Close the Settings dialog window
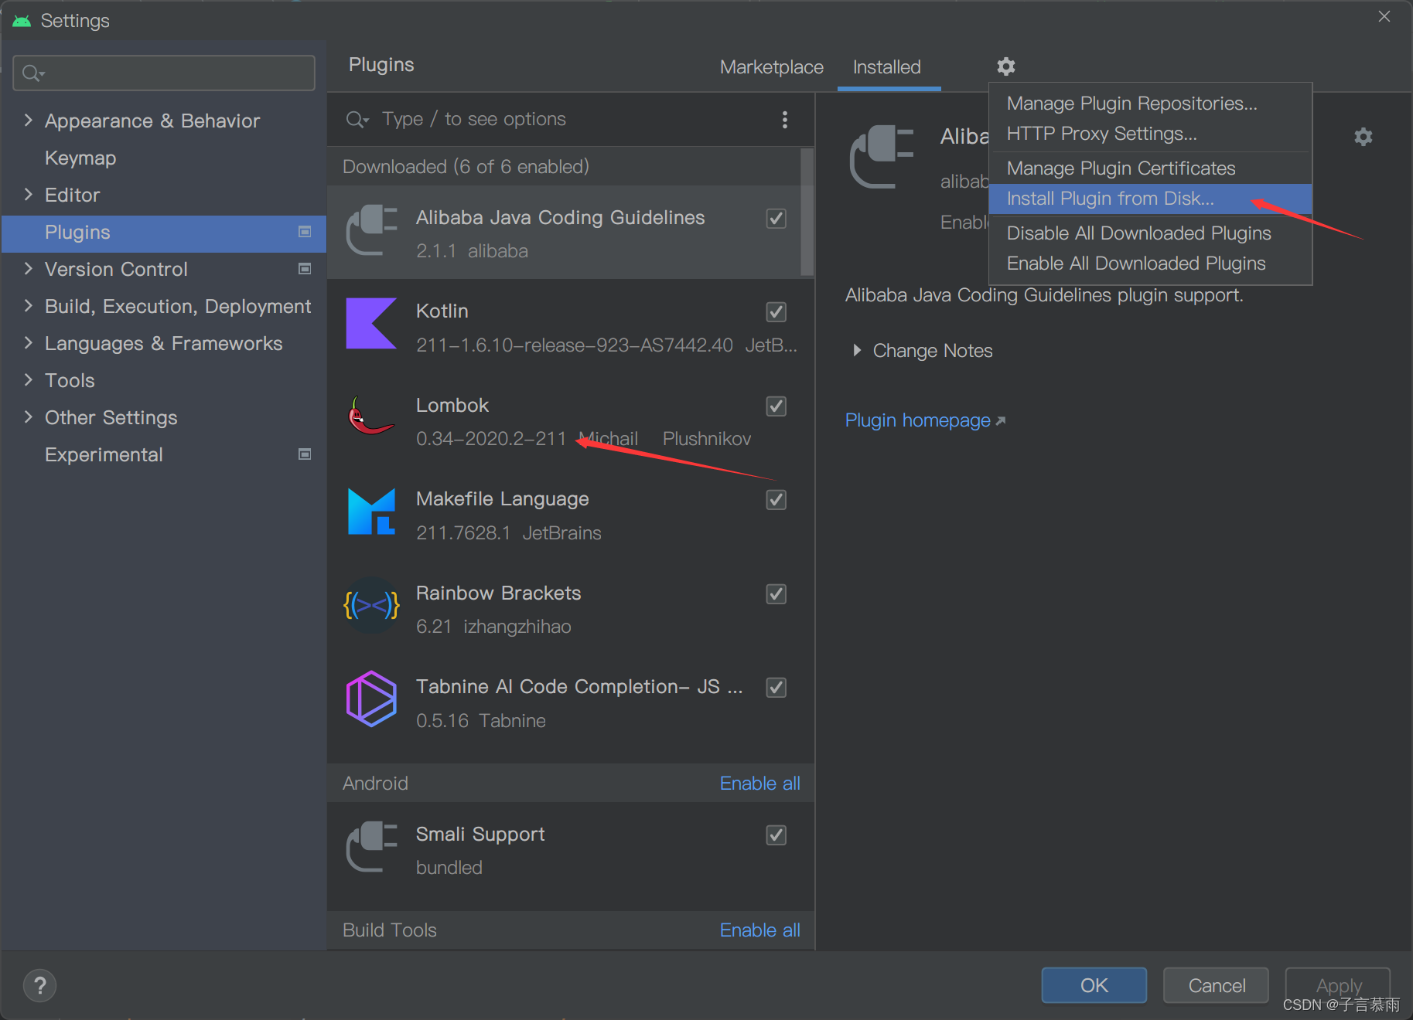 [1384, 16]
